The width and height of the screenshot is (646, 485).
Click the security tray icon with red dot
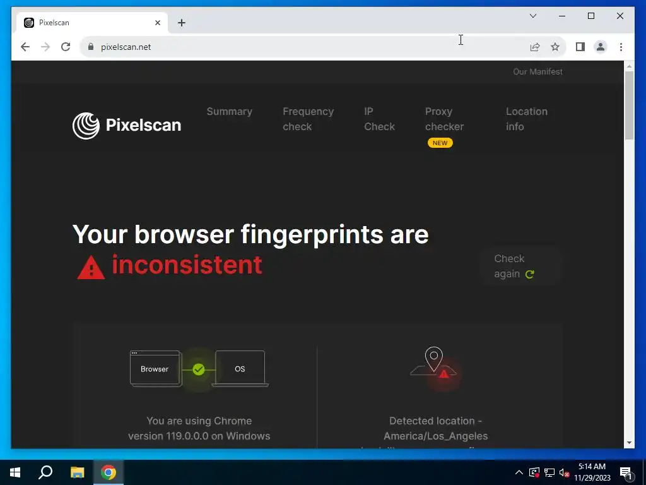click(x=534, y=472)
